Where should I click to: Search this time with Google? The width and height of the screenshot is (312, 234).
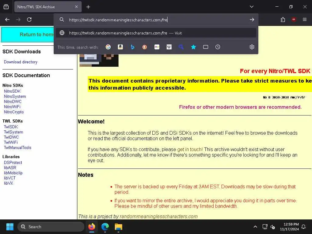tap(108, 47)
